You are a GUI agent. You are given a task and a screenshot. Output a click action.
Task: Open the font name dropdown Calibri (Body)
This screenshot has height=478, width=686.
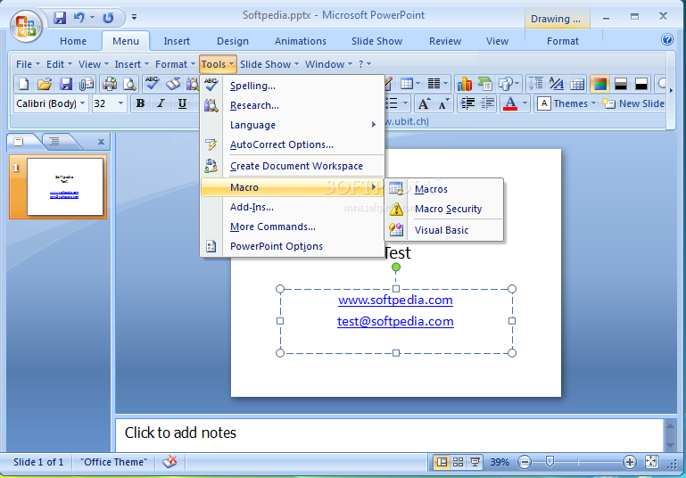point(82,103)
